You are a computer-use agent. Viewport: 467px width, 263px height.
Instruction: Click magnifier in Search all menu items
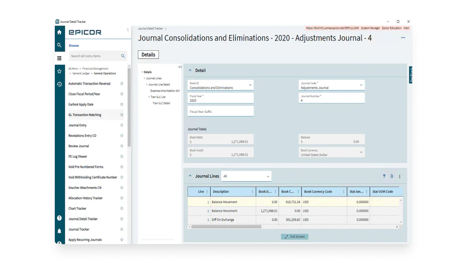[x=123, y=56]
